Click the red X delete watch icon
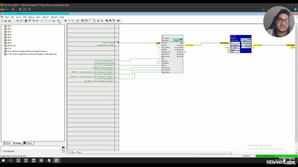This screenshot has width=298, height=167. point(66,21)
